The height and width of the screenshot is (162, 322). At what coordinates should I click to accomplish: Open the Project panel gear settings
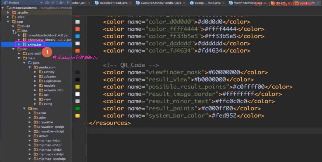pos(61,3)
